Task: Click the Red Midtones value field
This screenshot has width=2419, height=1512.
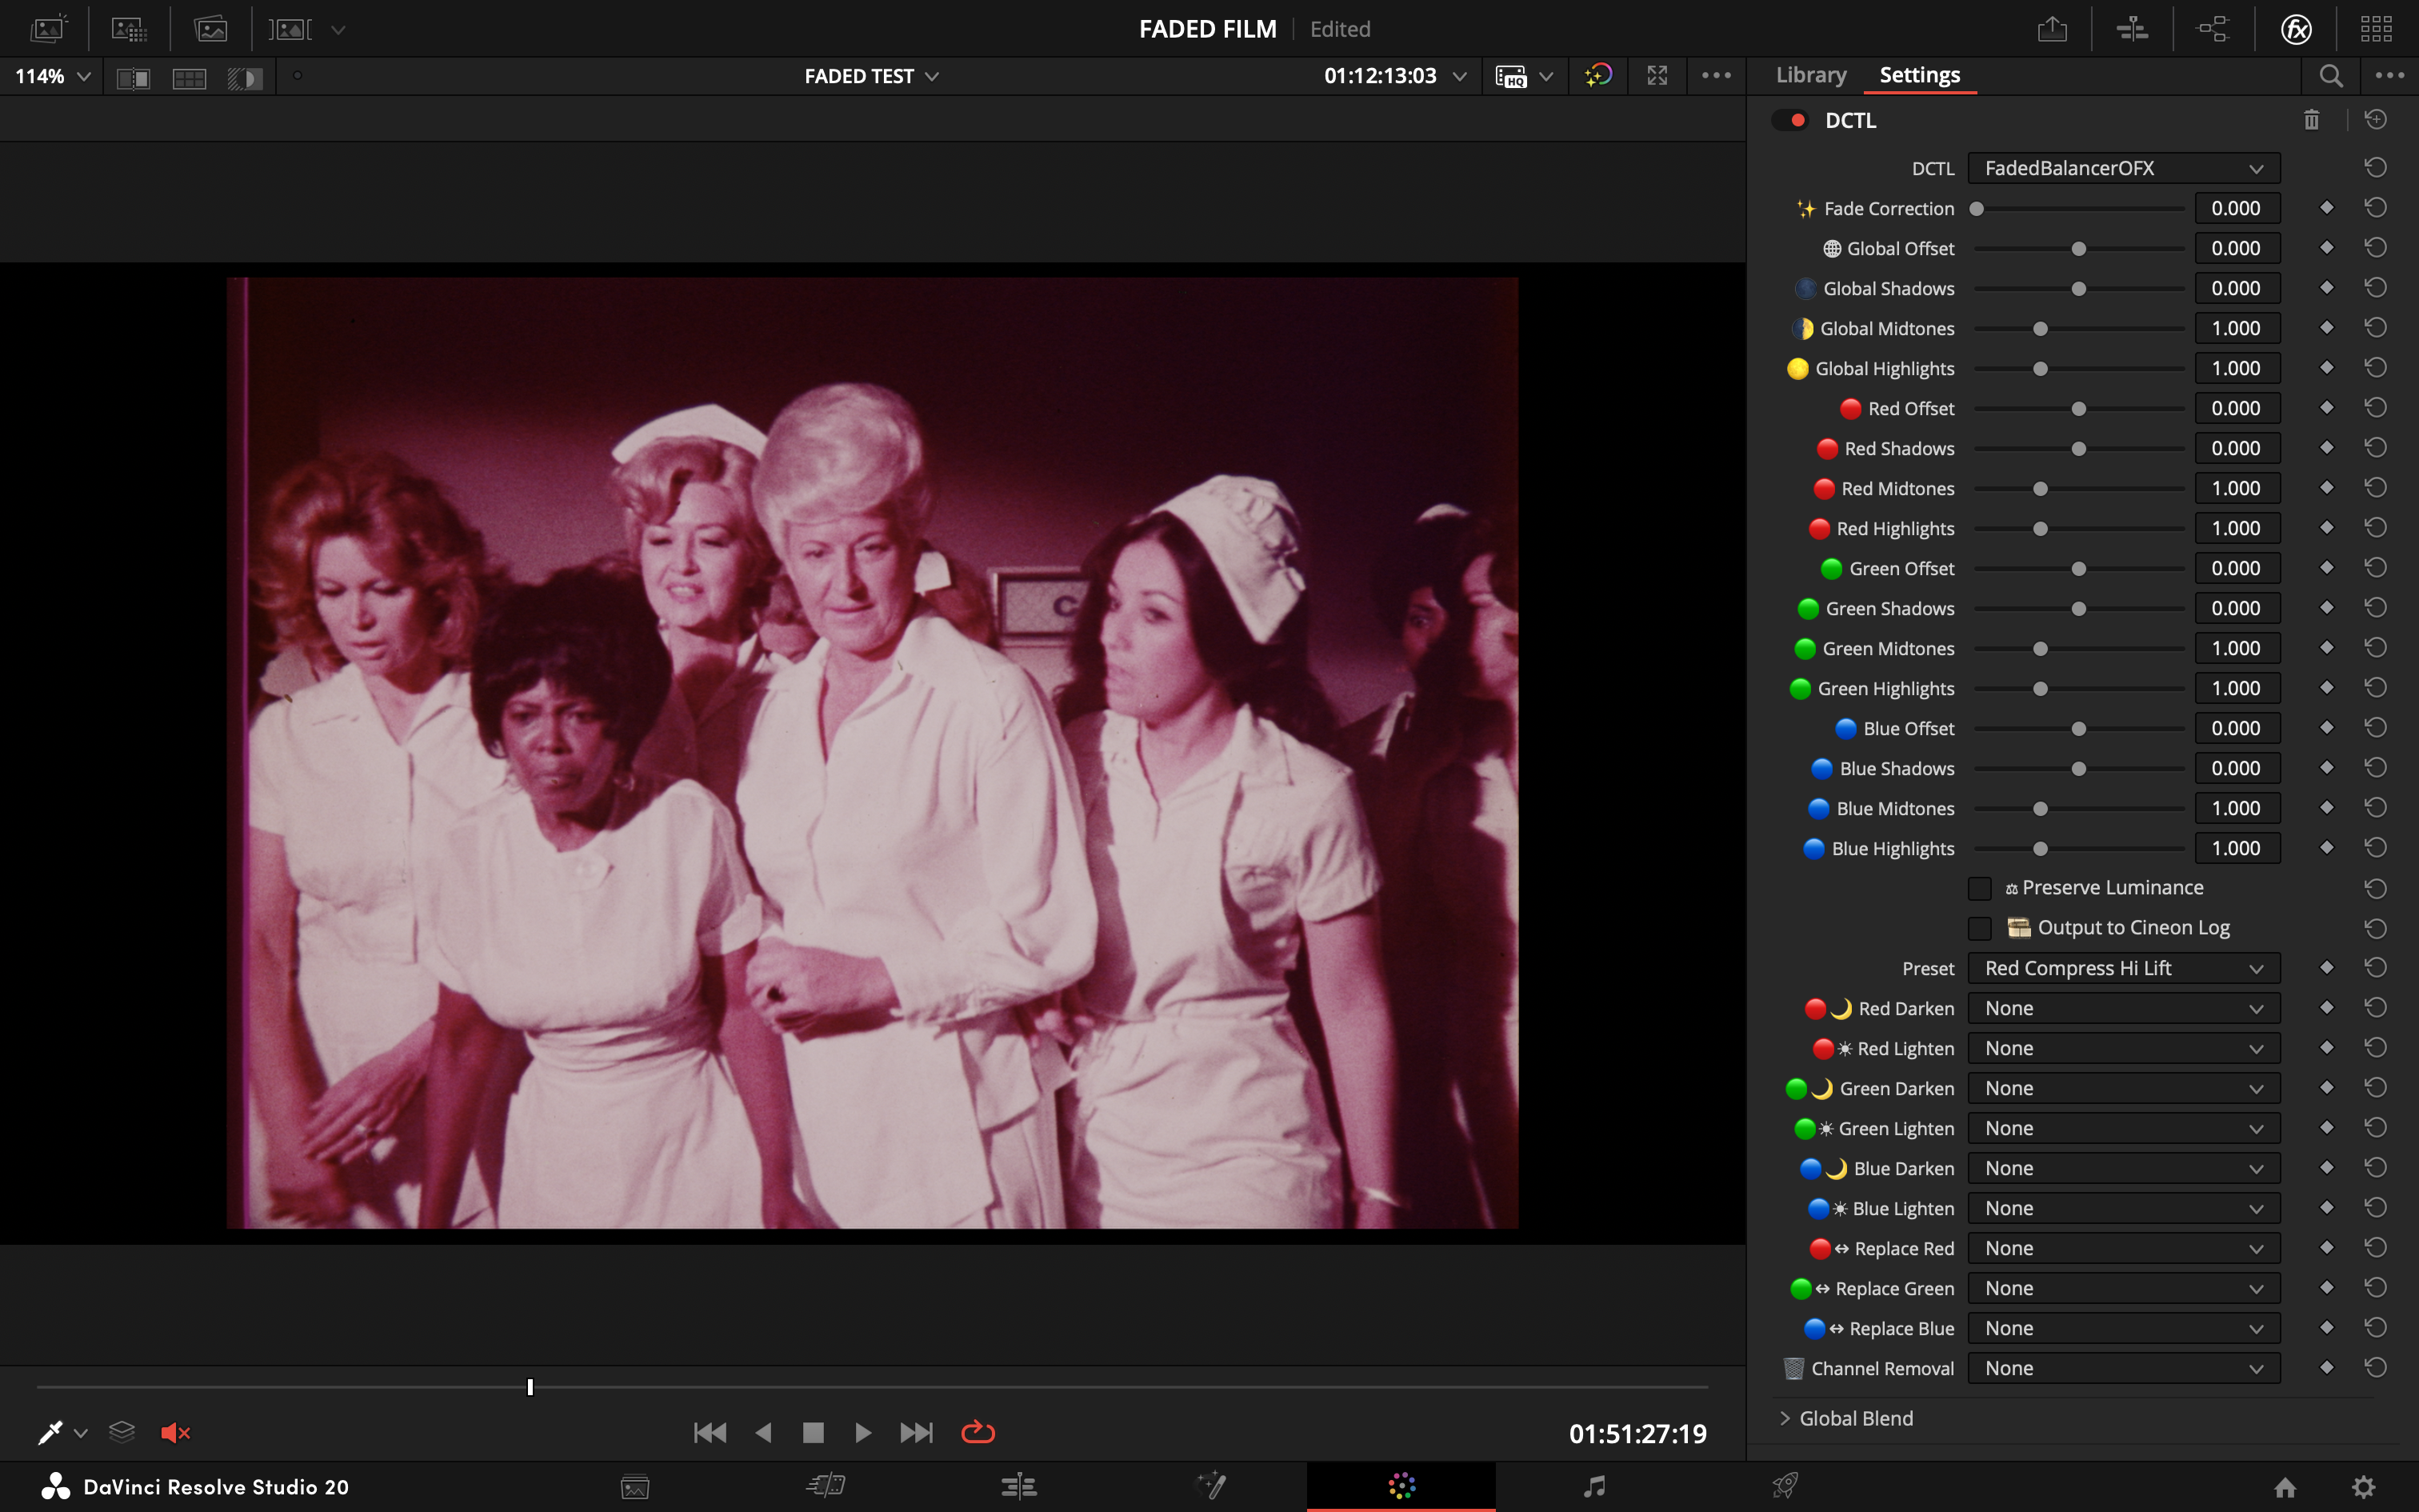Action: (2236, 488)
